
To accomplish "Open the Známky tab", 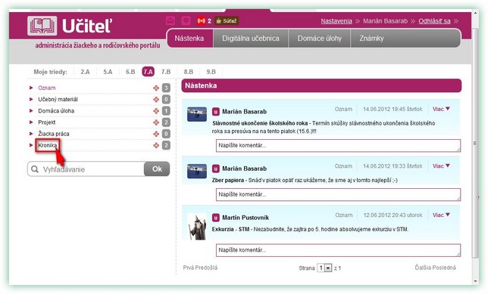I will pyautogui.click(x=371, y=39).
